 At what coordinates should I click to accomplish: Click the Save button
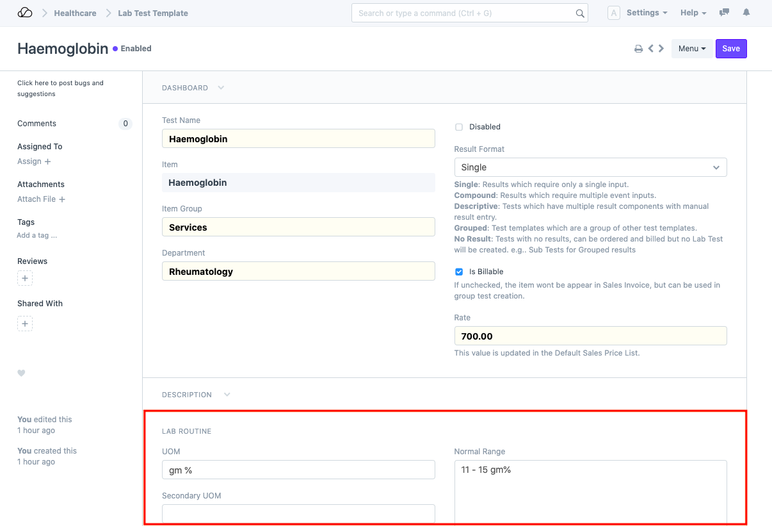point(730,49)
